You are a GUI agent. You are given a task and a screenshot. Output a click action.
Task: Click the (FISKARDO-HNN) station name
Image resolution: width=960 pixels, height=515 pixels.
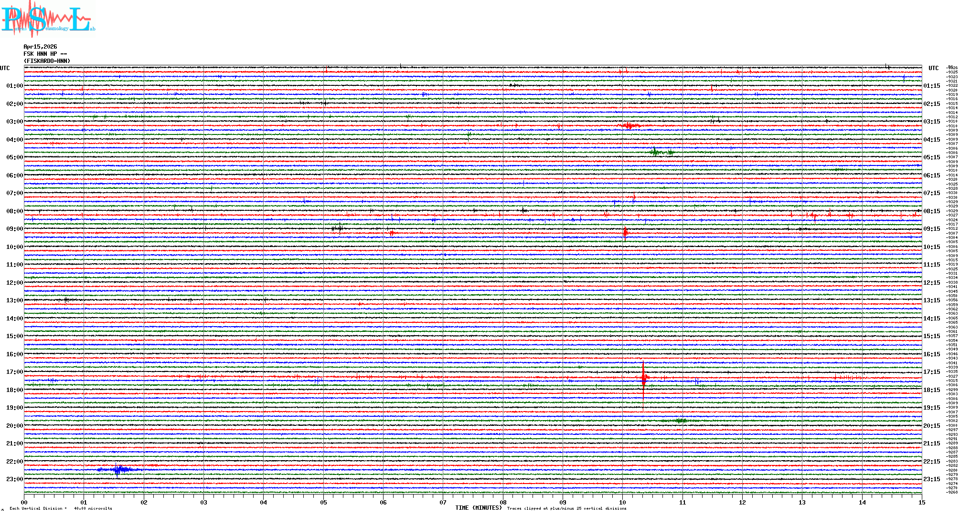[47, 61]
